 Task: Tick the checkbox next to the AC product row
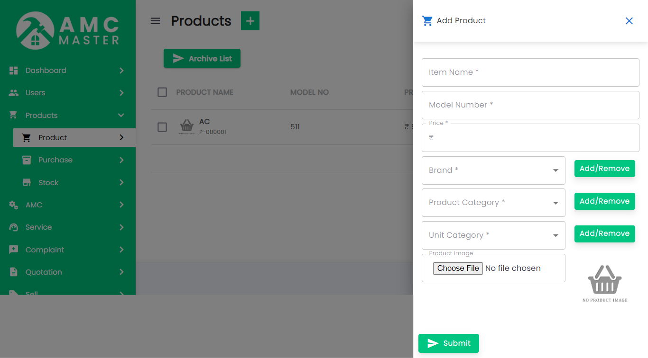(162, 127)
